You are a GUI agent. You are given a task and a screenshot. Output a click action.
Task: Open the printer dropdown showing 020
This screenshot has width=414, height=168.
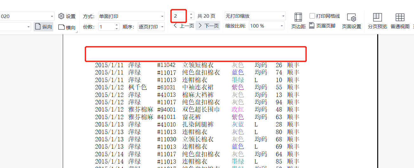point(52,16)
